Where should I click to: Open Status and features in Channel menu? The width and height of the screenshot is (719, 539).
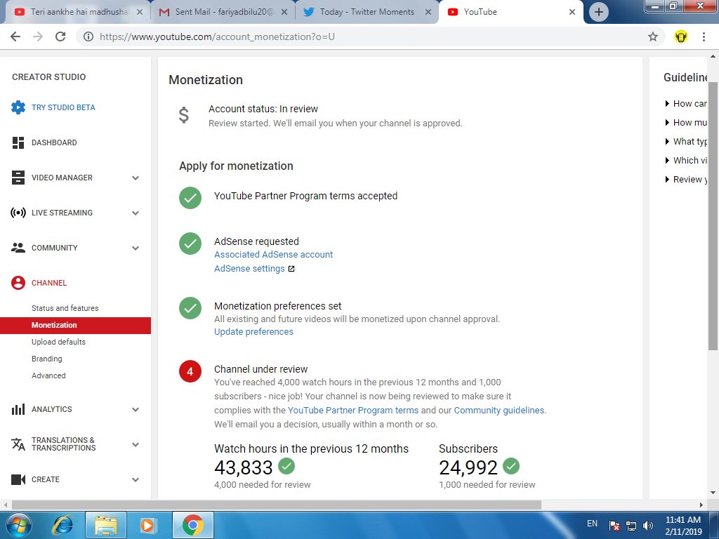click(65, 308)
